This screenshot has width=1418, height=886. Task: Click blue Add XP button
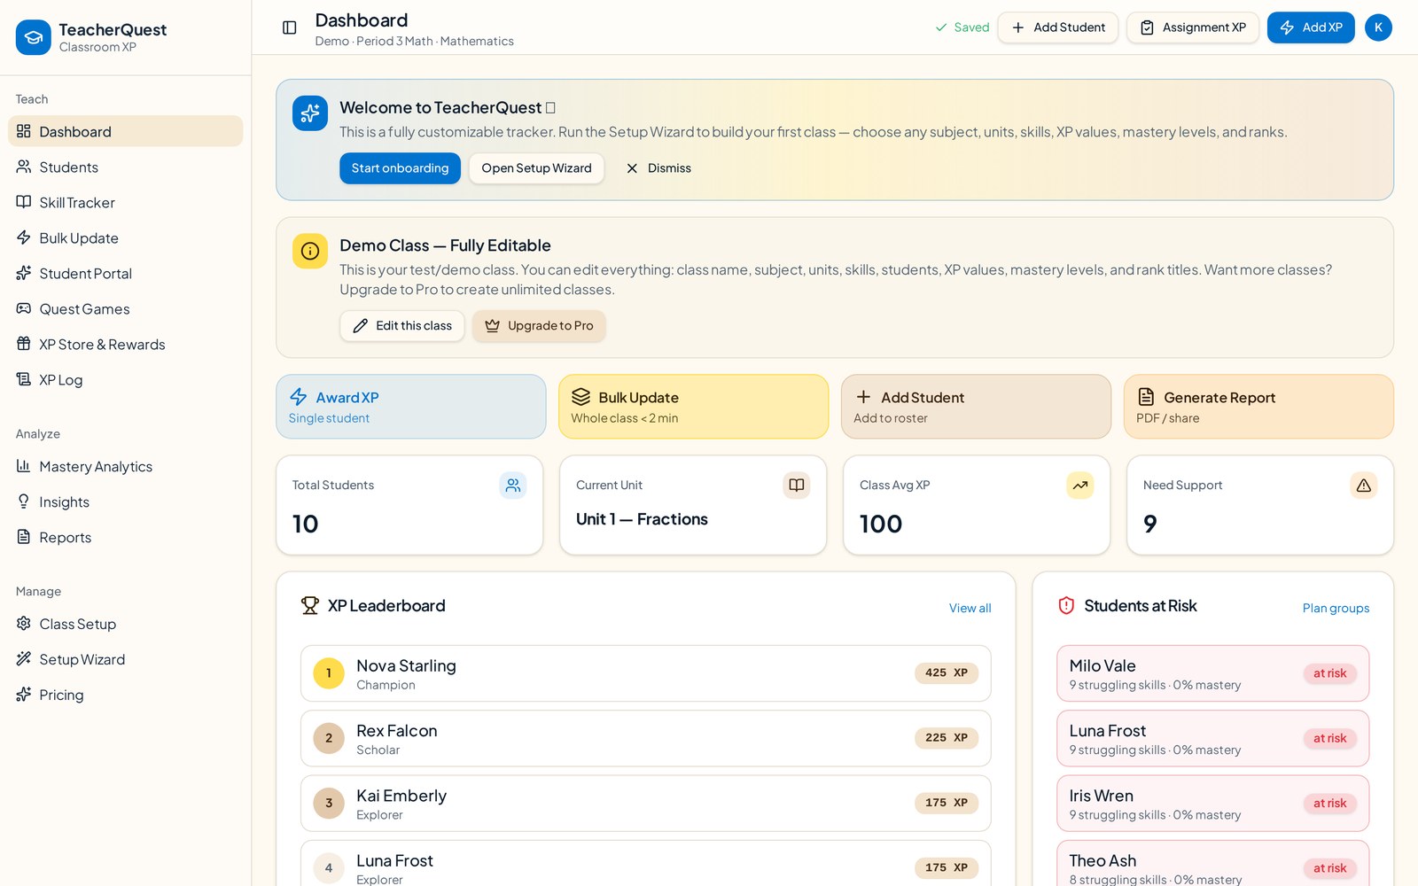pos(1311,27)
